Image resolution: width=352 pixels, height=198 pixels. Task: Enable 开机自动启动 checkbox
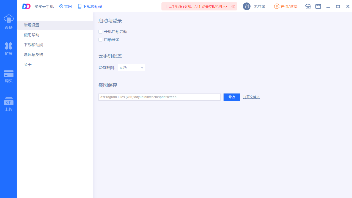click(x=100, y=32)
